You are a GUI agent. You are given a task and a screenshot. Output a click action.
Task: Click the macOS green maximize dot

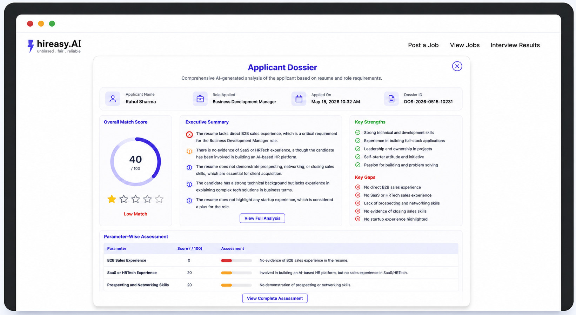(52, 24)
